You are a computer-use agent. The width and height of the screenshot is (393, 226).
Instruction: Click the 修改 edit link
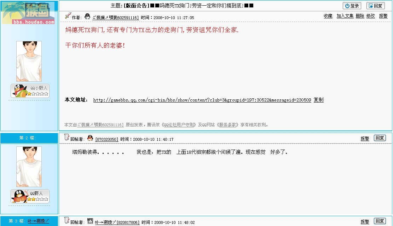point(370,16)
